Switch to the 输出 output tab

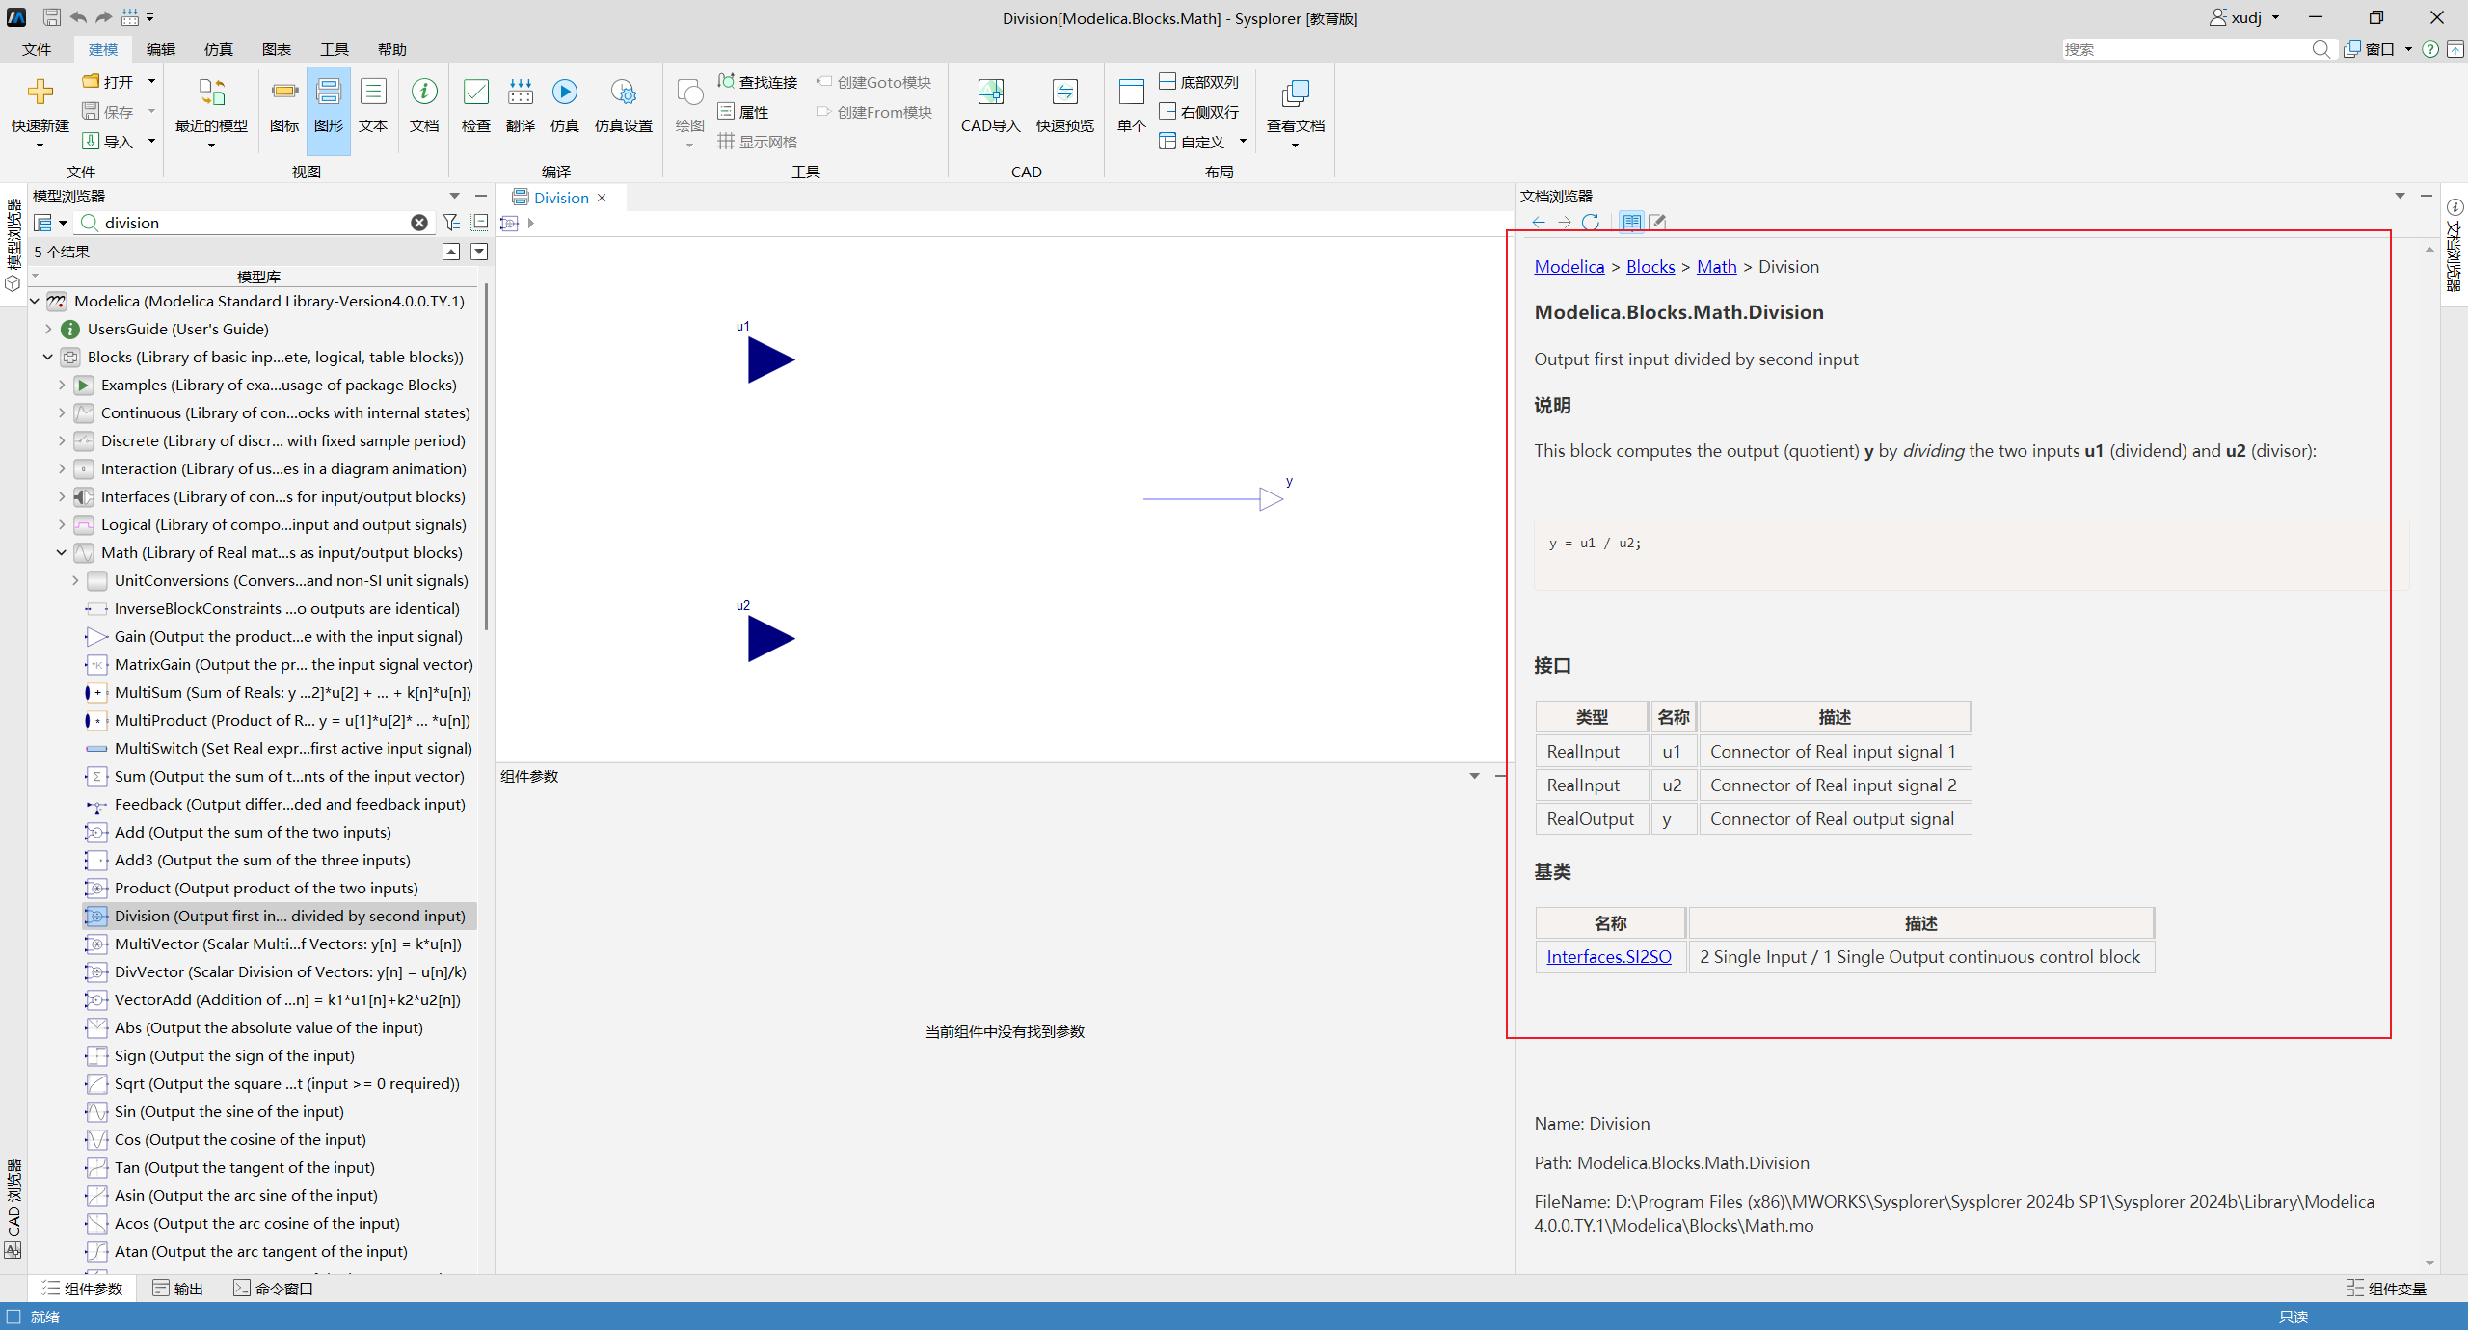(178, 1289)
